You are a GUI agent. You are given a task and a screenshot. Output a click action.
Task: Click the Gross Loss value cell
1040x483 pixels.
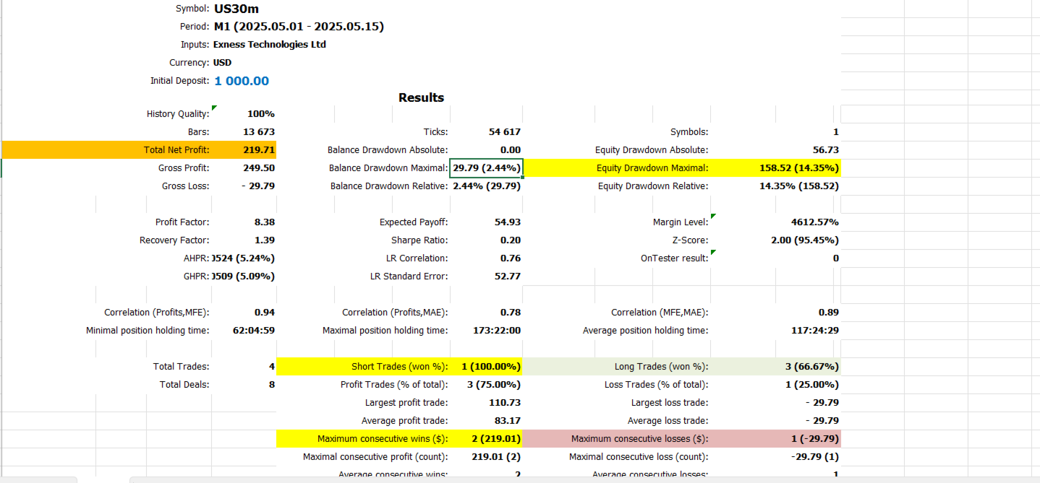258,186
